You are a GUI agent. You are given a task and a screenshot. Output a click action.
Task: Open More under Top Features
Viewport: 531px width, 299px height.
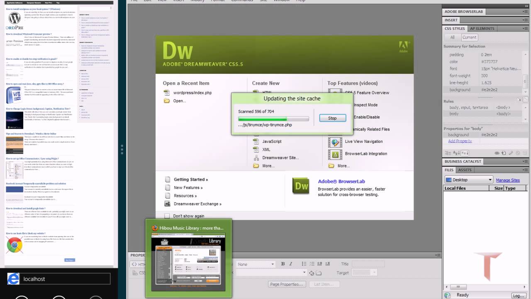click(x=343, y=166)
